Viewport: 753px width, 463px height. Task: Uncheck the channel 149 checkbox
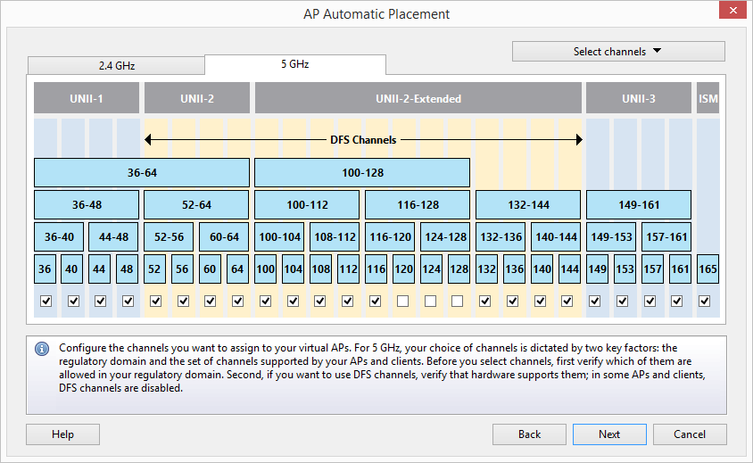[594, 302]
